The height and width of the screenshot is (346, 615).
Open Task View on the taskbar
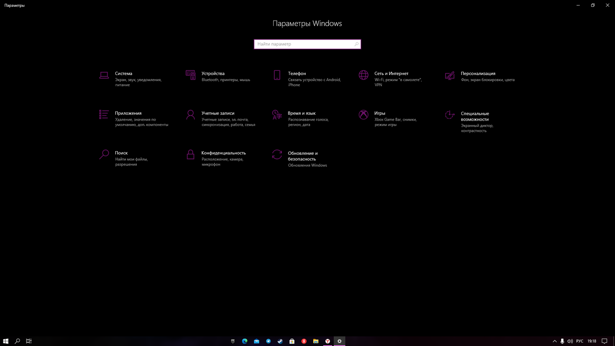29,341
